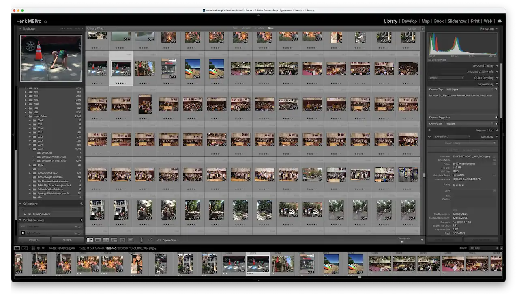Image resolution: width=517 pixels, height=297 pixels.
Task: Open Survey view in the toolbar
Action: click(x=114, y=240)
